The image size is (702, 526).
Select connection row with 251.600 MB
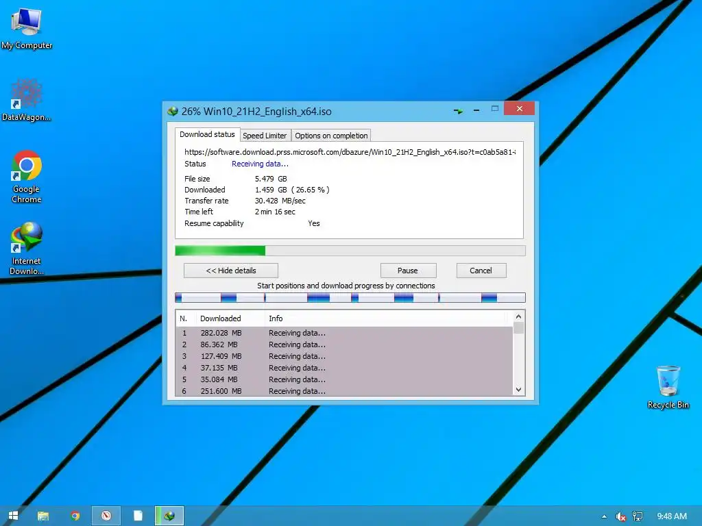coord(344,390)
